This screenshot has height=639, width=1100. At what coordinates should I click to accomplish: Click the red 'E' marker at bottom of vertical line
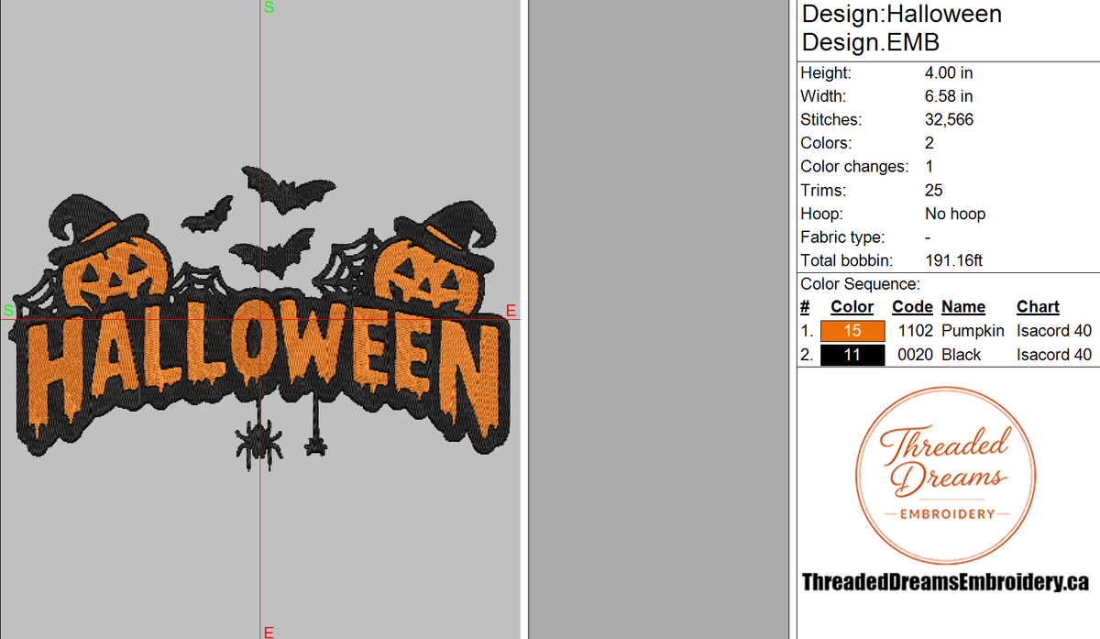pyautogui.click(x=269, y=632)
